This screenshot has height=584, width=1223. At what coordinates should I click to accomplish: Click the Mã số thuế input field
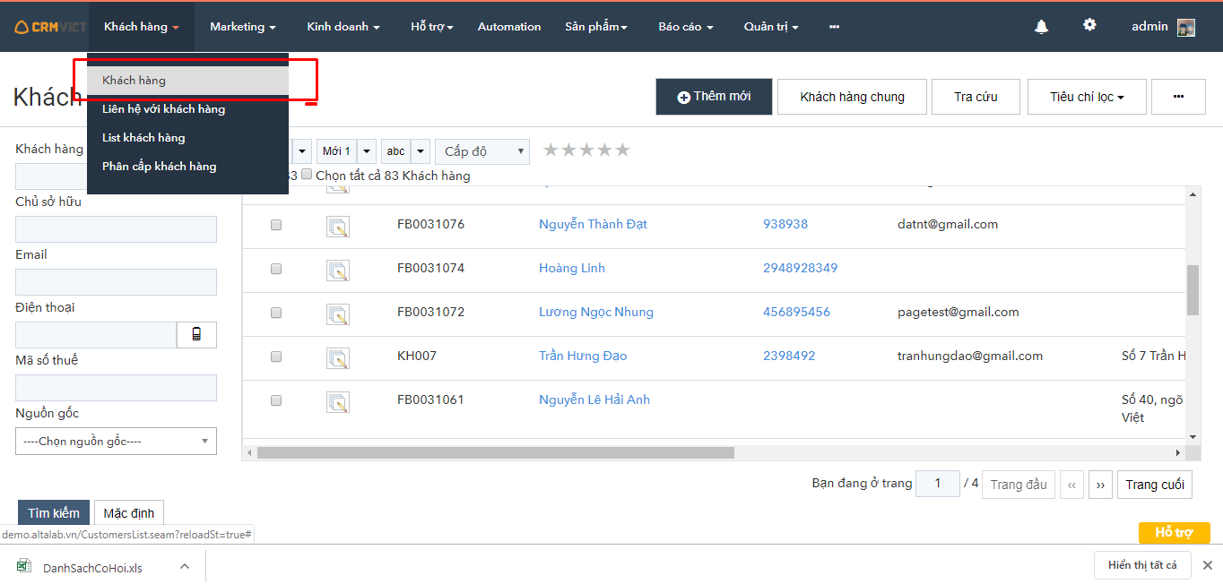(116, 388)
